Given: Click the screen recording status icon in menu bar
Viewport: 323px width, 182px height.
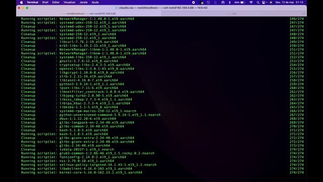Looking at the screenshot, I should click(193, 3).
